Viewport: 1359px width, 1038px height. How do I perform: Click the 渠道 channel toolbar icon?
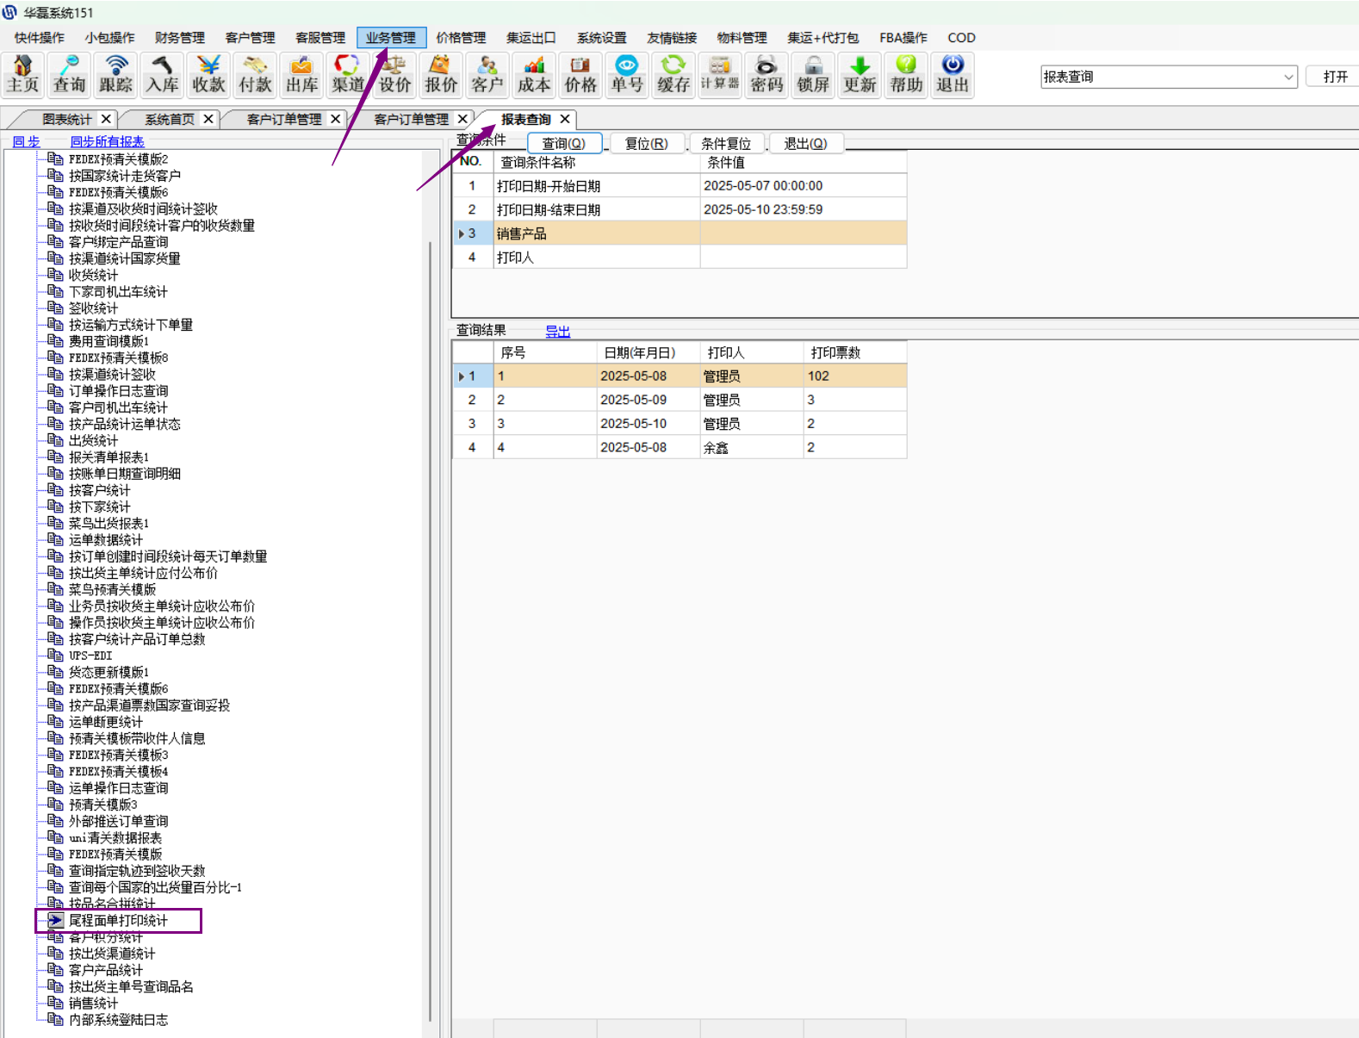(x=349, y=75)
